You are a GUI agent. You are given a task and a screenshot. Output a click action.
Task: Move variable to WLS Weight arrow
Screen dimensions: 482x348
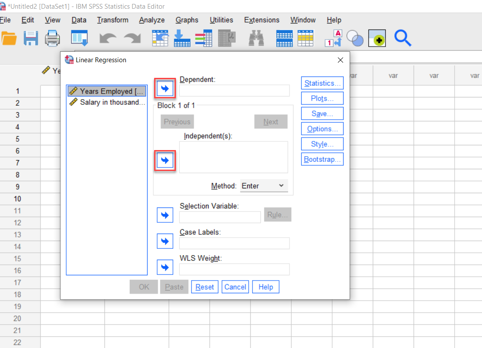[x=165, y=267]
